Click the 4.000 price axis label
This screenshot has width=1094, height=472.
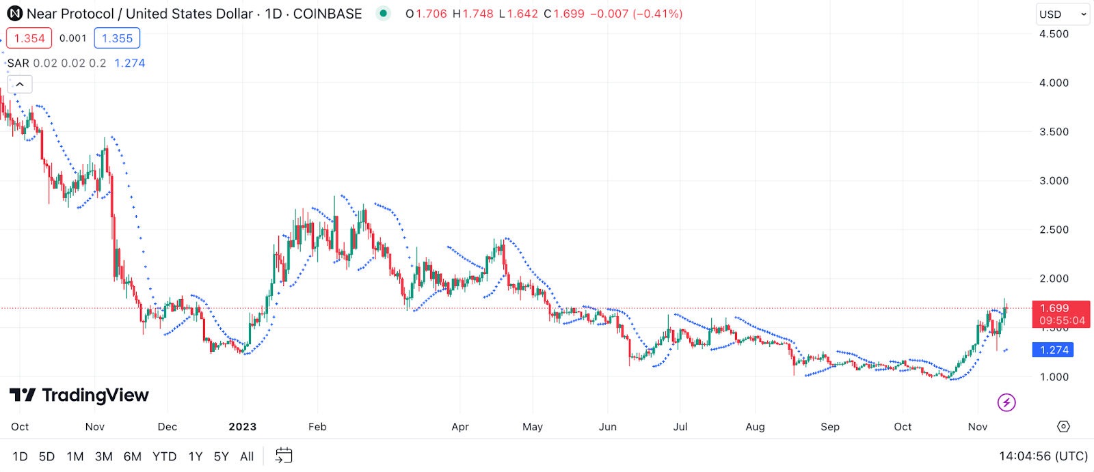pos(1054,83)
